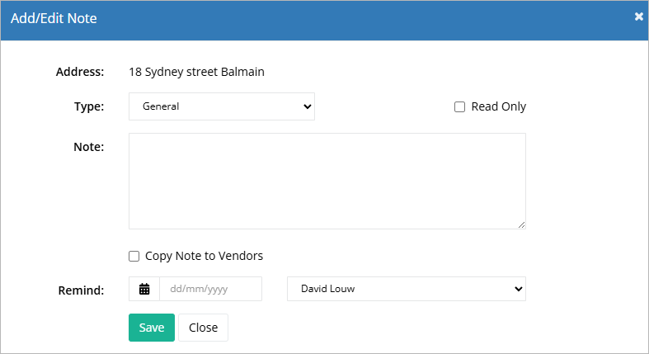This screenshot has height=354, width=649.
Task: Tick the Read Only checkbox
Action: [459, 106]
